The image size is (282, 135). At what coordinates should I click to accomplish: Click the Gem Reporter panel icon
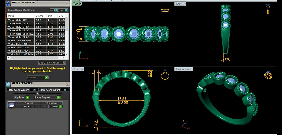click(8, 84)
